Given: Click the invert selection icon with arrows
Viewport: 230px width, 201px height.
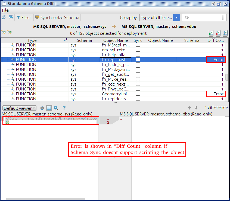Looking at the screenshot, I should (225, 33).
